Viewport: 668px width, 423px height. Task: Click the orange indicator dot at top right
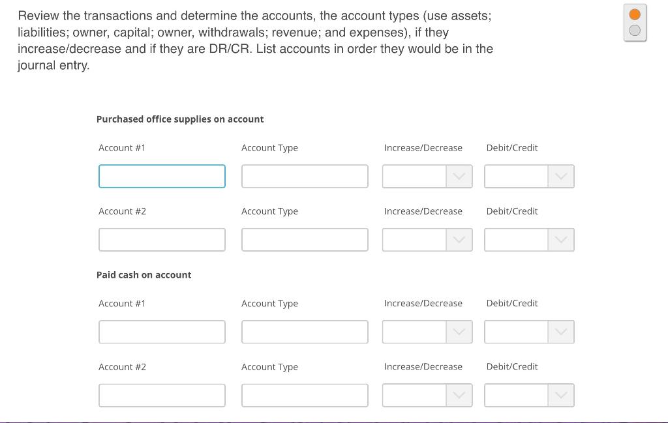(634, 14)
